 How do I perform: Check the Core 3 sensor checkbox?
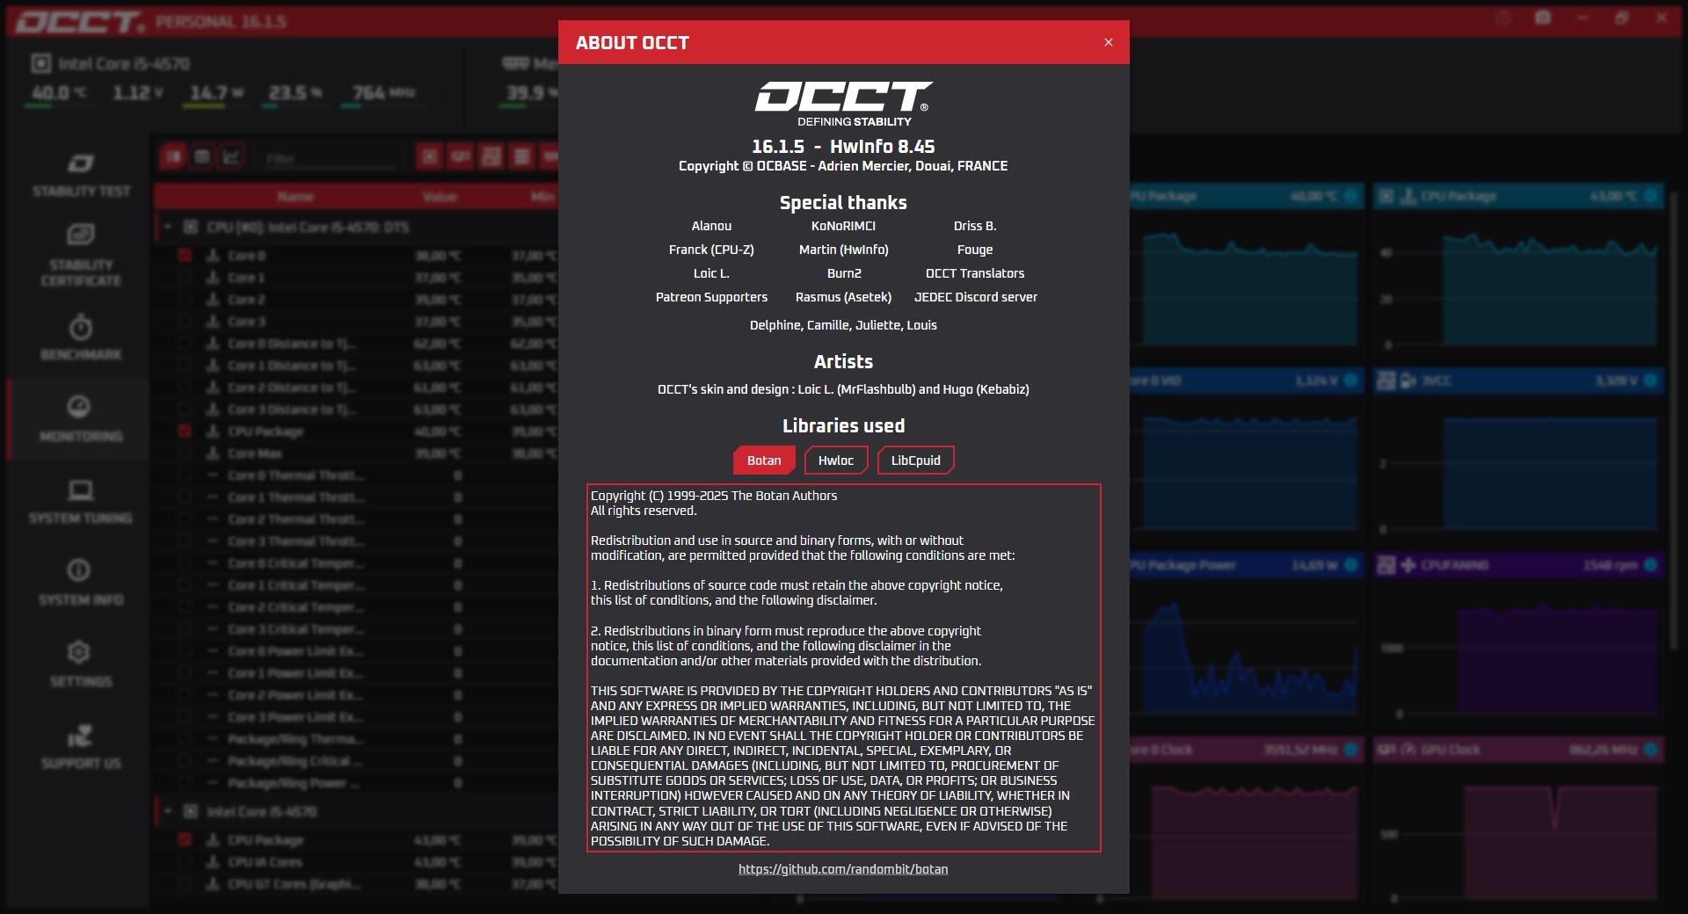(x=185, y=322)
